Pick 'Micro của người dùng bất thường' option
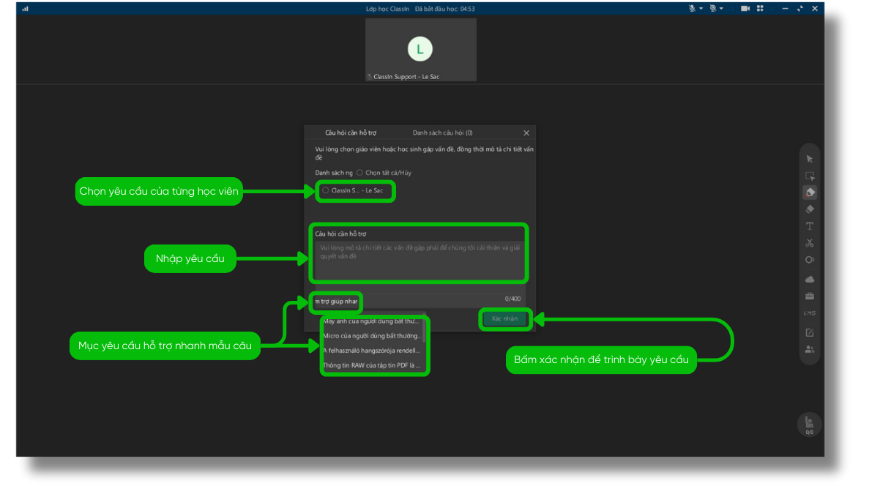This screenshot has width=869, height=489. click(372, 336)
